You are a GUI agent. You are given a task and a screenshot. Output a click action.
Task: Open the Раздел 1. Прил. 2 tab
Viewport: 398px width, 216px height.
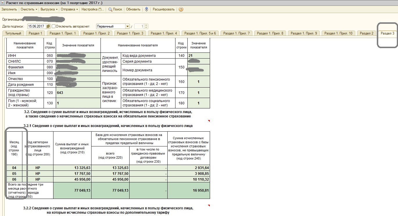tap(97, 33)
